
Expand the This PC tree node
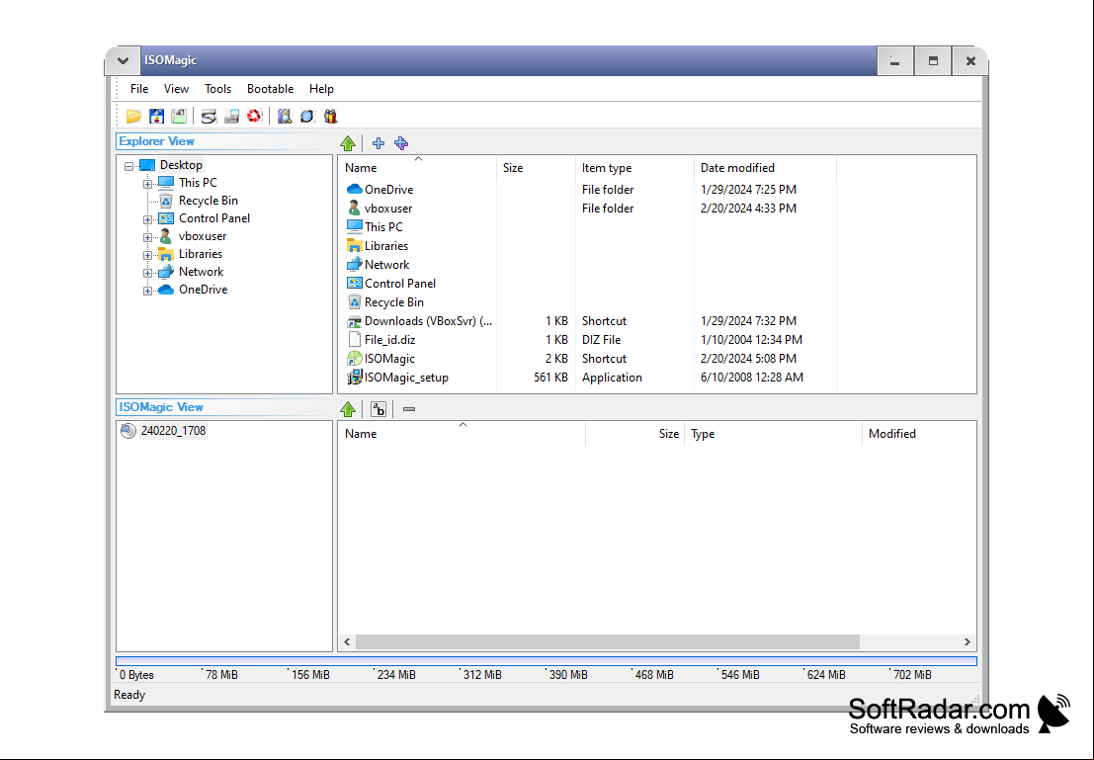(147, 184)
